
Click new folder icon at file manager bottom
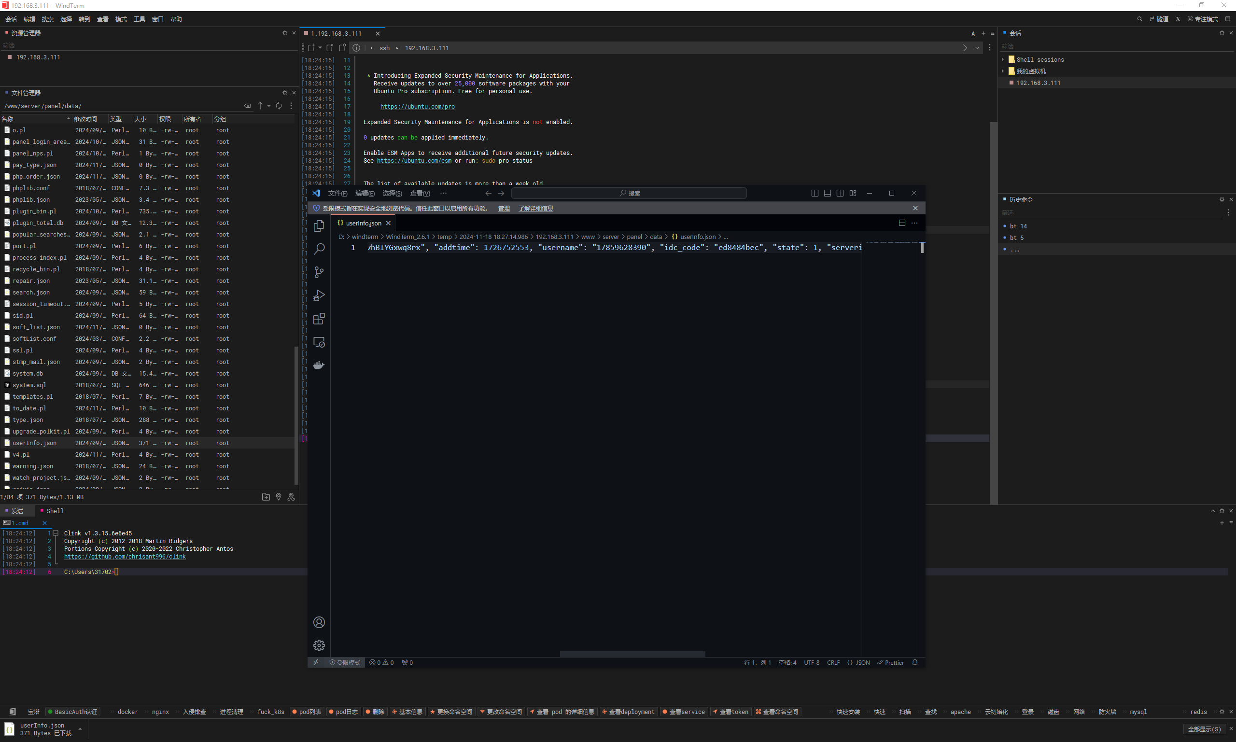click(x=266, y=497)
